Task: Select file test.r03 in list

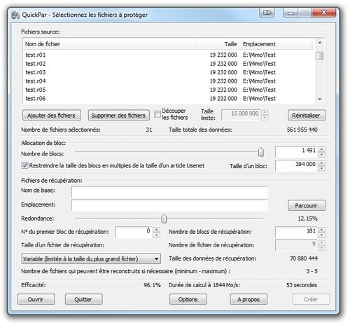Action: click(36, 72)
